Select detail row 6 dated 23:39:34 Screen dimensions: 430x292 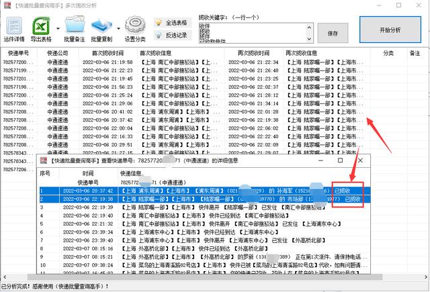click(x=204, y=232)
